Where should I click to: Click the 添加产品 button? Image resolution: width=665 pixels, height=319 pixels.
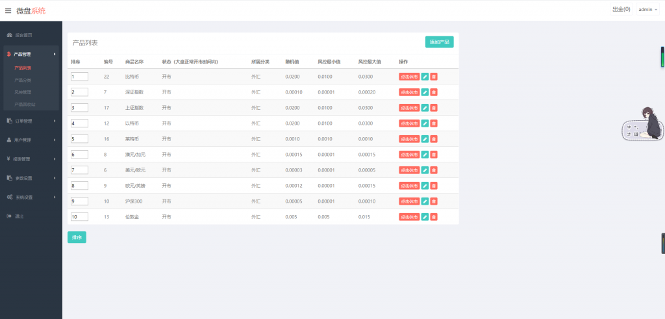tap(440, 42)
